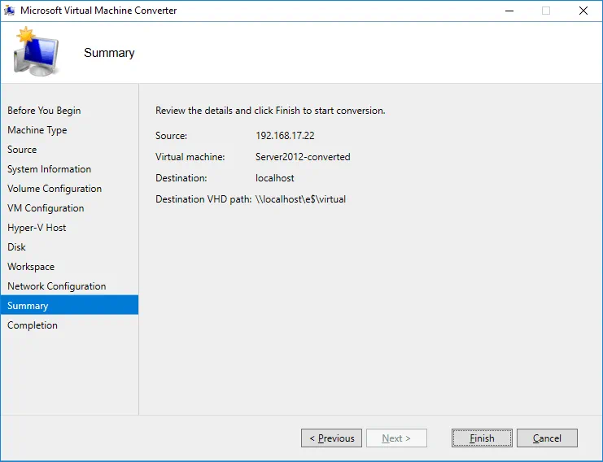Screen dimensions: 603x462
Task: Select the Disk step in the sidebar
Action: 17,247
